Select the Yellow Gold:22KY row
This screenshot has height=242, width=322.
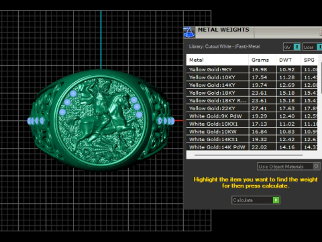(x=252, y=108)
